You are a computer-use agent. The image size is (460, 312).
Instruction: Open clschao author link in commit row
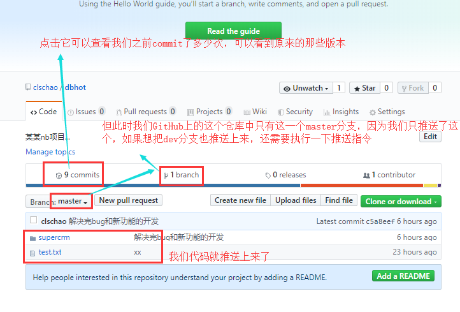click(x=54, y=221)
